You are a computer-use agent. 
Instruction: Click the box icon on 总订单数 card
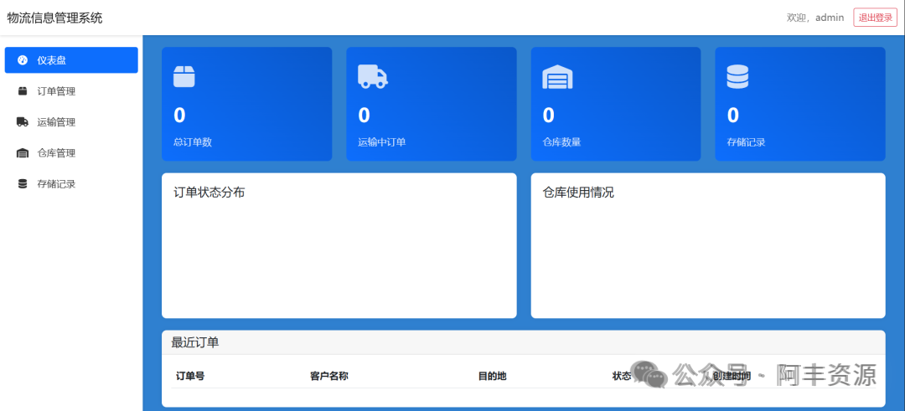184,76
